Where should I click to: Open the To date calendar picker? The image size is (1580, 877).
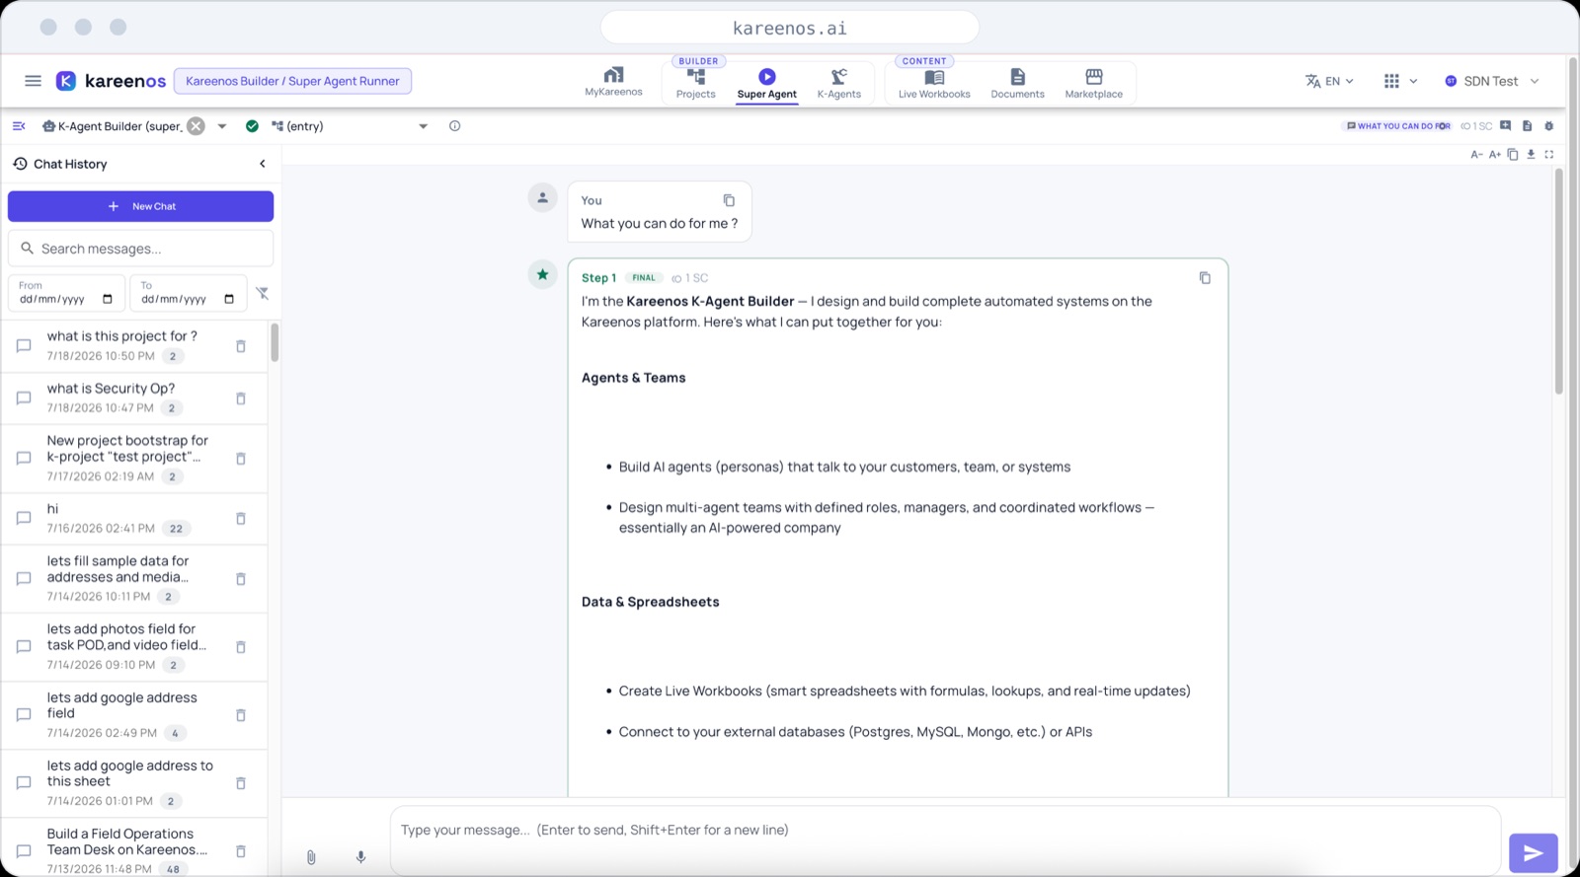[229, 299]
